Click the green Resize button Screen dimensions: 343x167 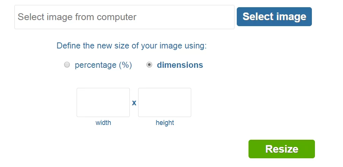282,149
